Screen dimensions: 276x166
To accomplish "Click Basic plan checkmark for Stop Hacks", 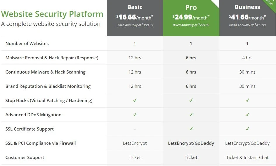I will (135, 100).
